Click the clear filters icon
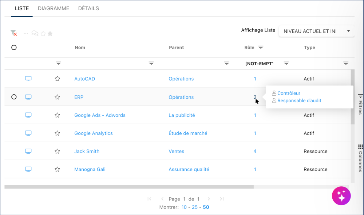The height and width of the screenshot is (215, 364). point(14,33)
